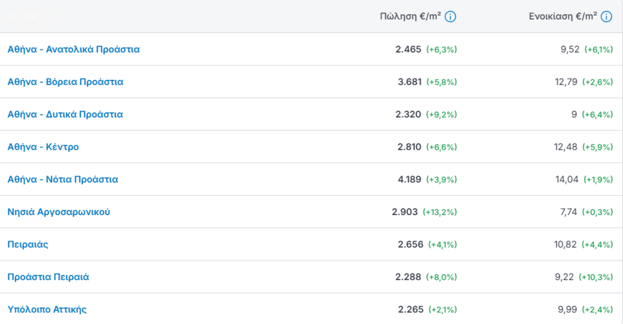Click the Πώληση €/m² column header
This screenshot has height=324, width=623.
pyautogui.click(x=410, y=16)
